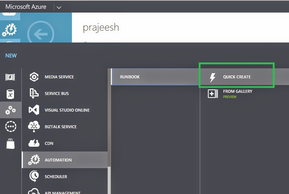Viewport: 289px width, 194px height.
Task: Click the API Management cloud icon
Action: (x=34, y=191)
